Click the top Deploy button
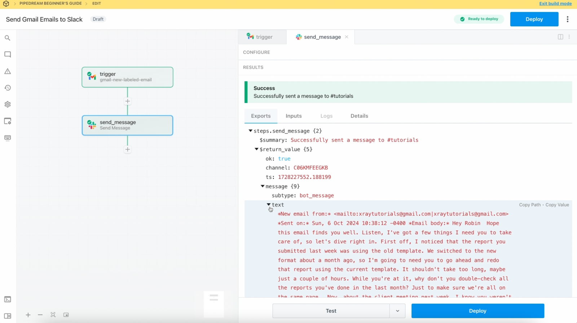Viewport: 577px width, 323px height. [x=534, y=19]
